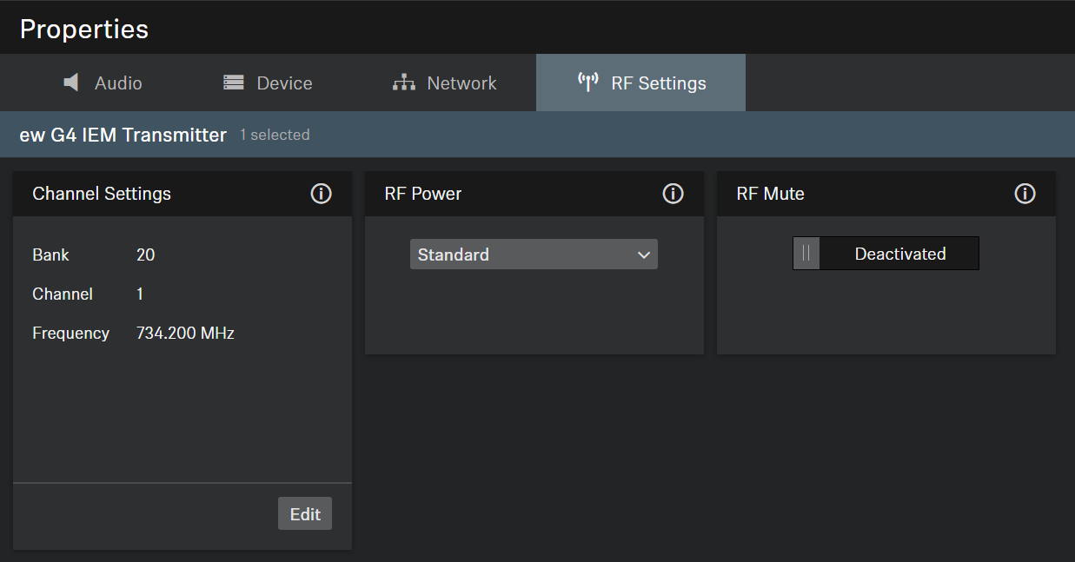This screenshot has height=562, width=1075.
Task: Click the antenna icon on RF Settings
Action: (588, 83)
